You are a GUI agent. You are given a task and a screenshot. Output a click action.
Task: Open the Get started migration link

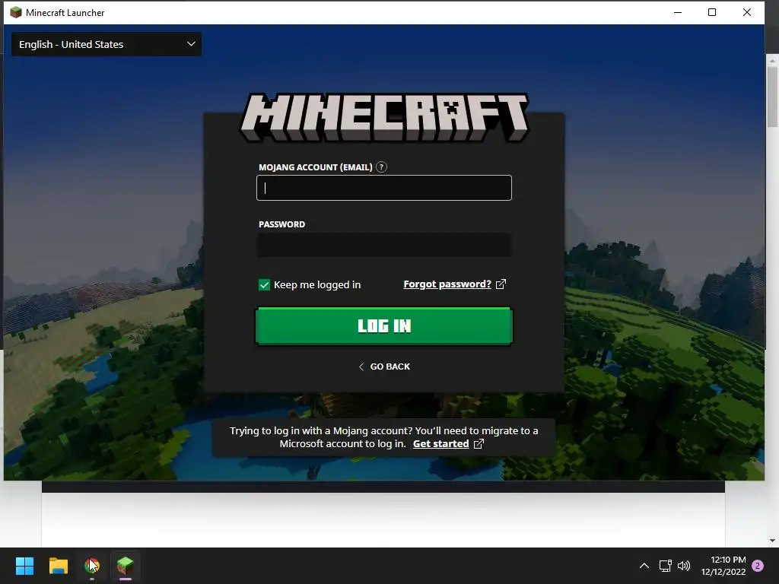click(440, 443)
